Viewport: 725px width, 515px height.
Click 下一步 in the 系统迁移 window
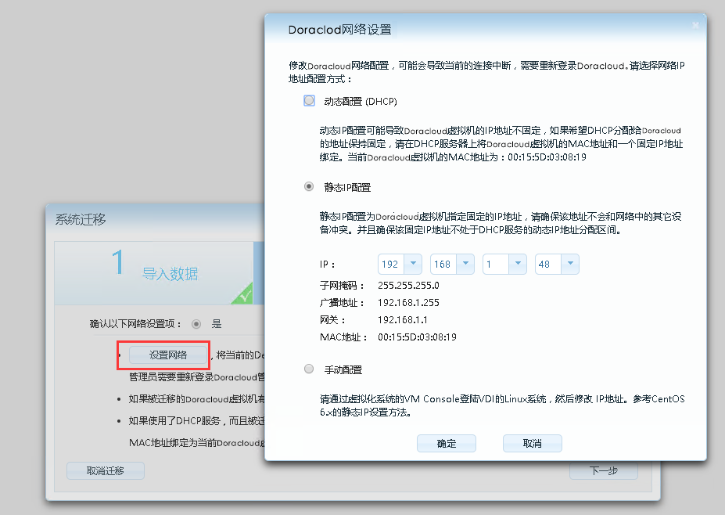[604, 470]
